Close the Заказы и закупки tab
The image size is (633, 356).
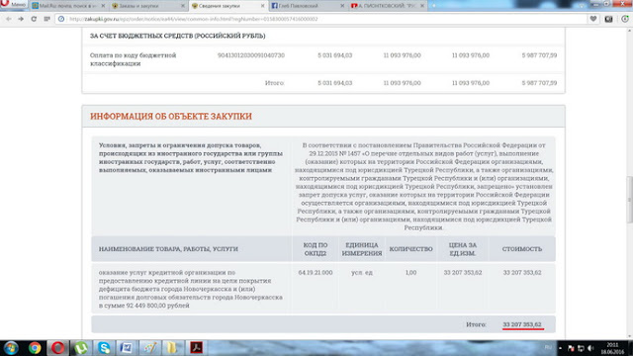tap(182, 6)
